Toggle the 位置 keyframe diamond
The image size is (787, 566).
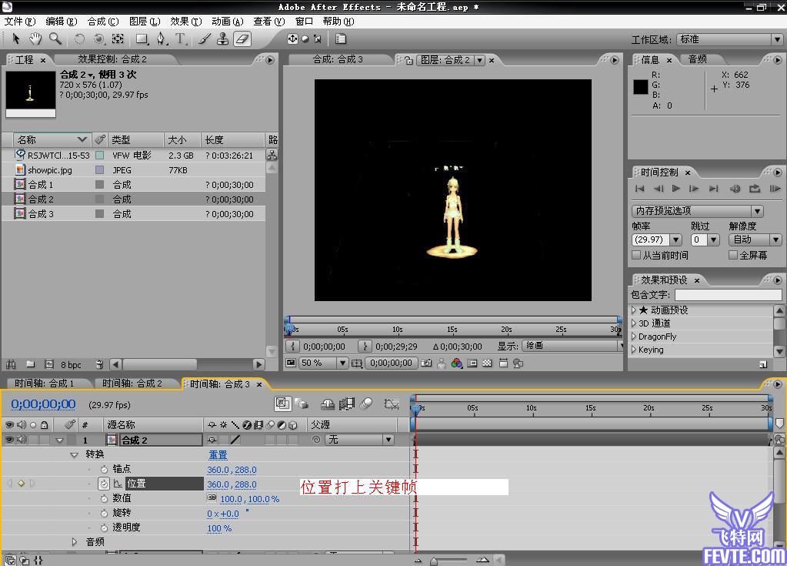(21, 483)
